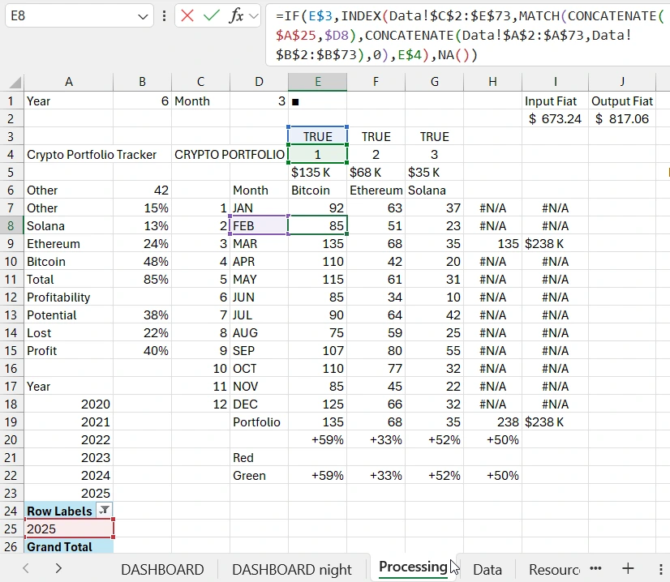Add a new worksheet with the plus icon

[x=628, y=569]
